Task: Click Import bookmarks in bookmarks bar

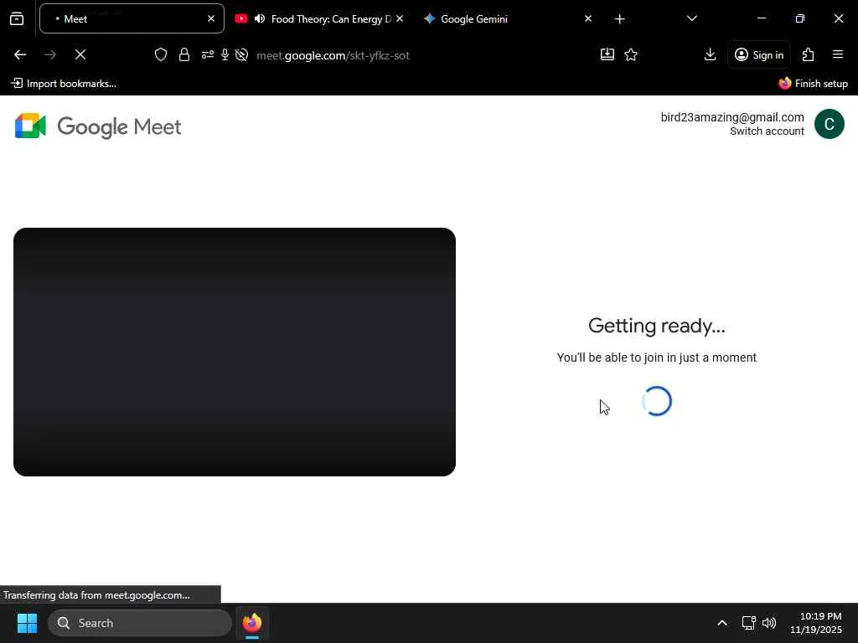Action: pos(64,83)
